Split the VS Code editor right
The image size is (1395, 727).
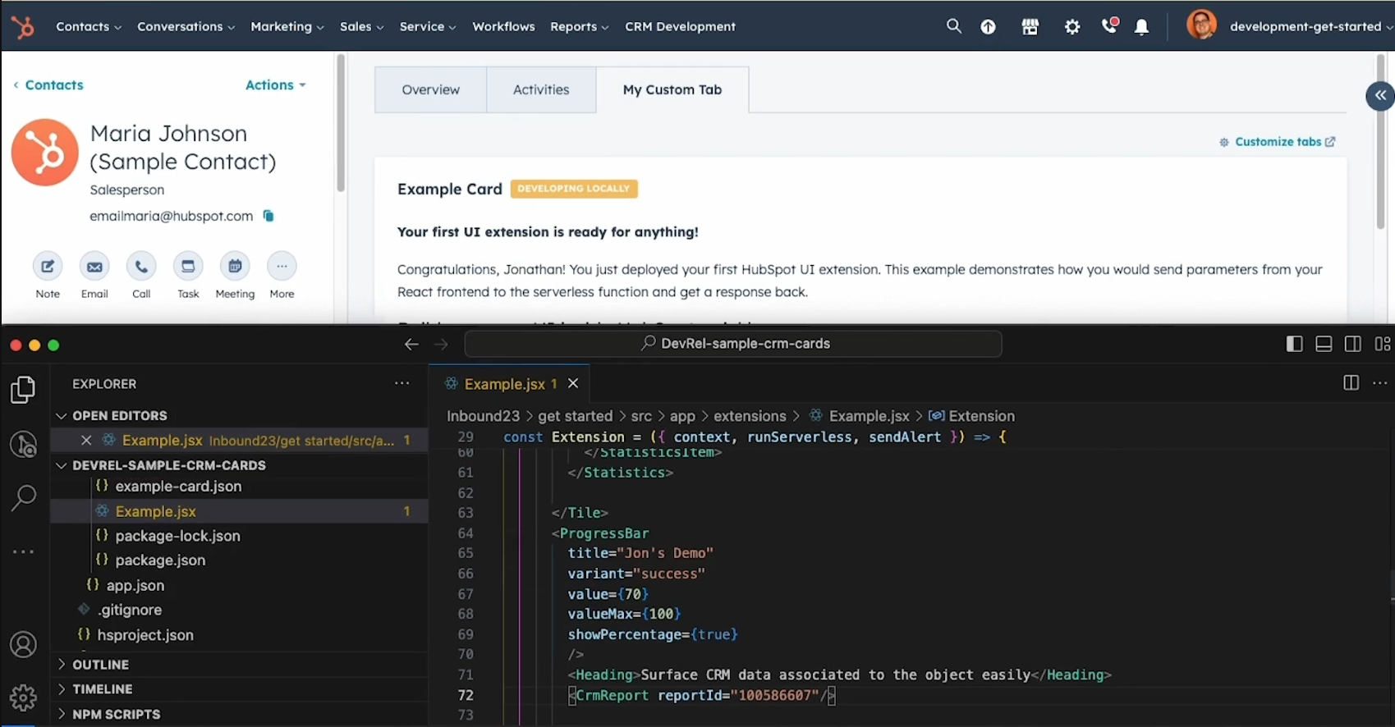pos(1351,383)
